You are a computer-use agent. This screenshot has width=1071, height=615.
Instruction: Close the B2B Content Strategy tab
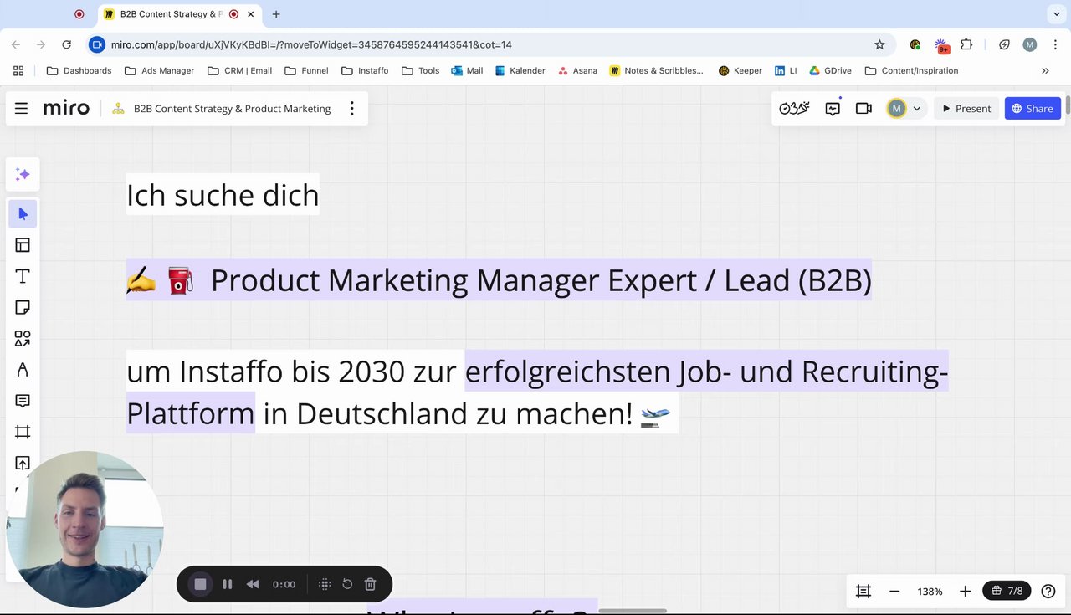click(x=250, y=14)
